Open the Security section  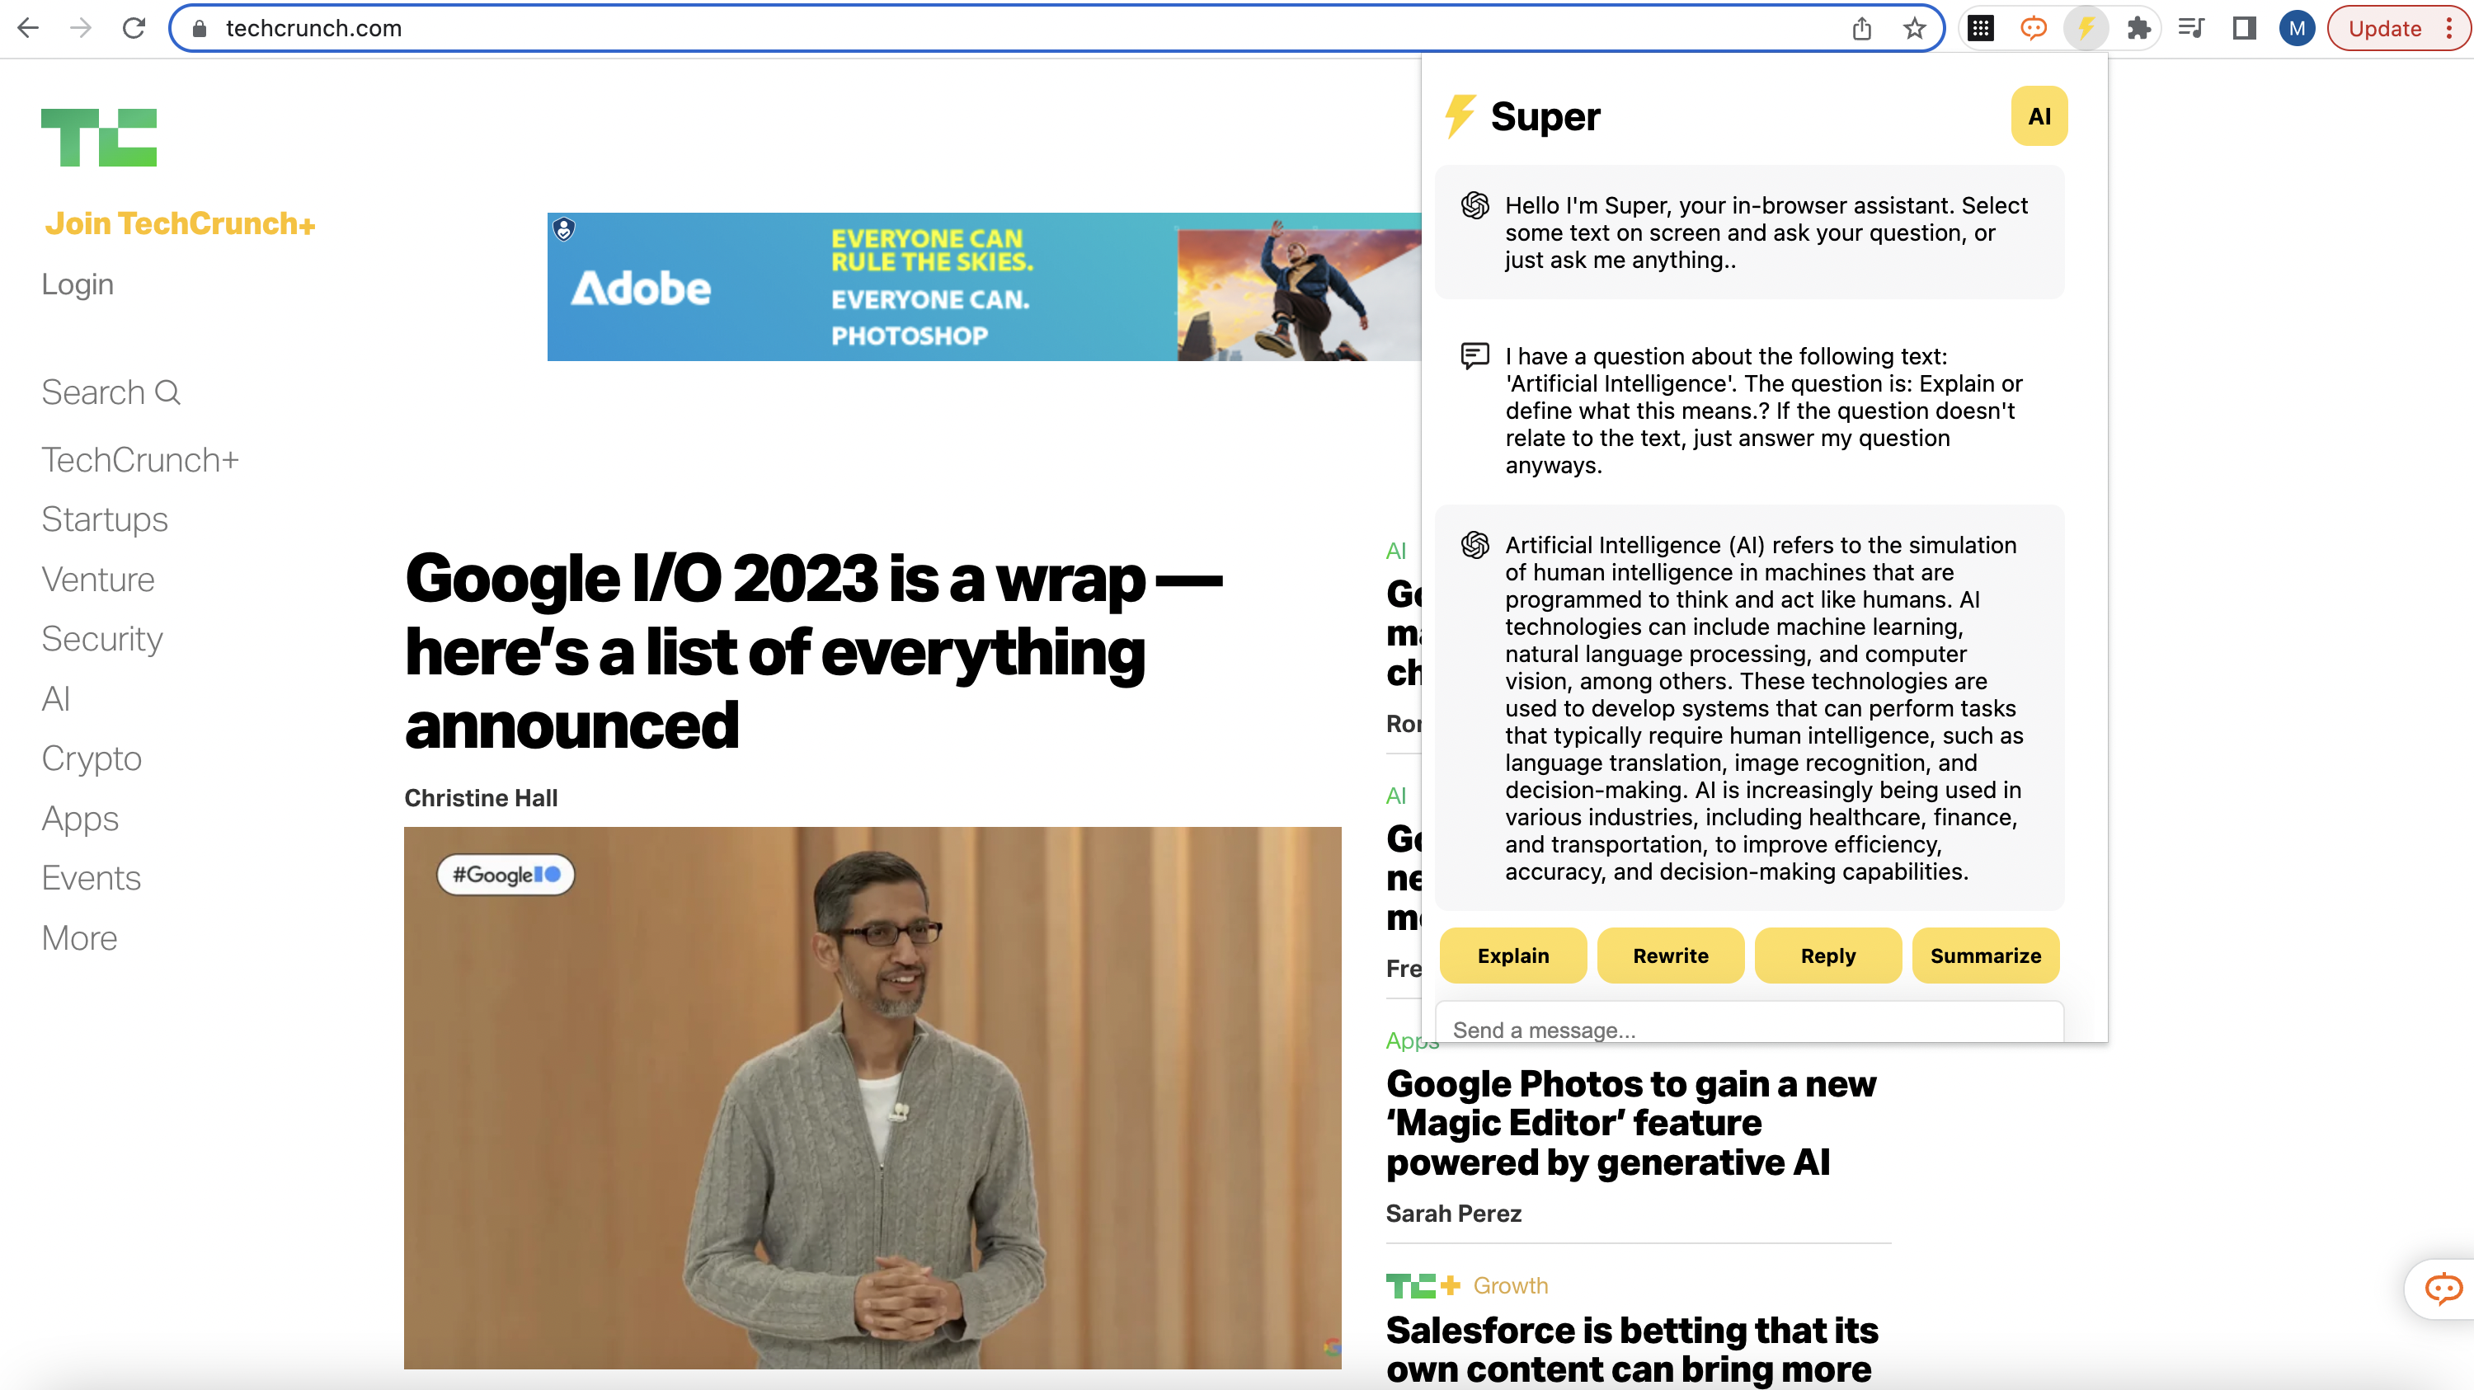point(101,639)
